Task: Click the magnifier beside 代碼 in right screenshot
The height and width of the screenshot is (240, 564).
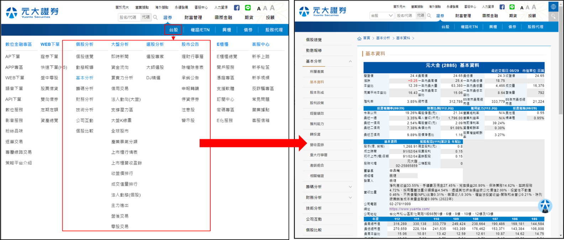Action: (429, 16)
